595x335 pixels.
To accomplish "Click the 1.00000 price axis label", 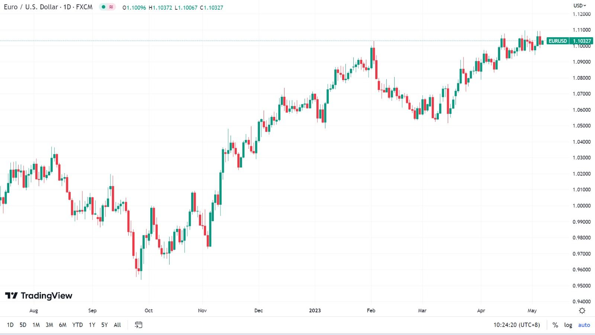I will [x=582, y=206].
